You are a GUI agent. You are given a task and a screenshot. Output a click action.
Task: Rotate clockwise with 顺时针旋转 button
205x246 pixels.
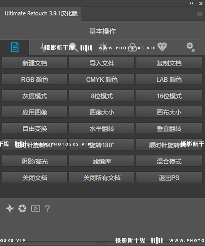coord(169,145)
